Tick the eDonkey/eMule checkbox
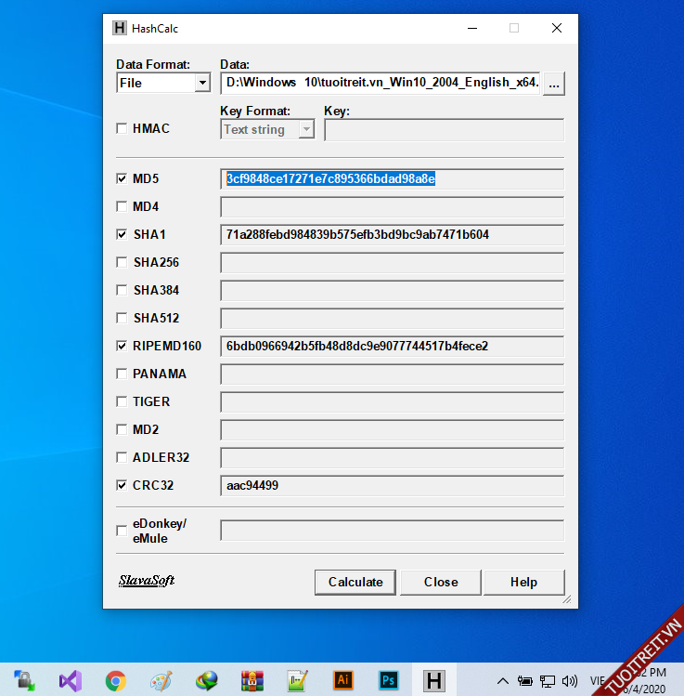 122,531
